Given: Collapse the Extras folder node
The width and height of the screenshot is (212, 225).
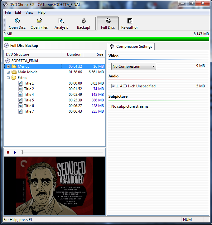Looking at the screenshot, I should 8,78.
